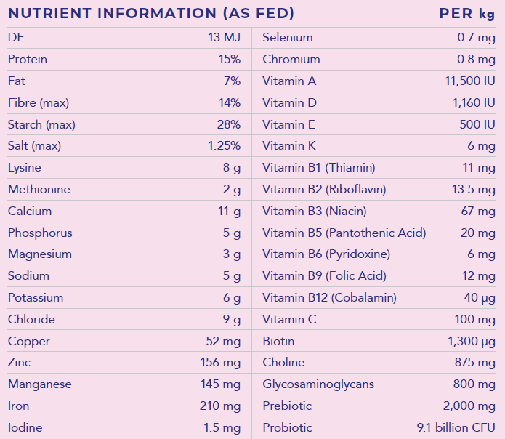Select the Probiotic 9.1 billion CFU value
This screenshot has width=505, height=439.
[x=454, y=428]
